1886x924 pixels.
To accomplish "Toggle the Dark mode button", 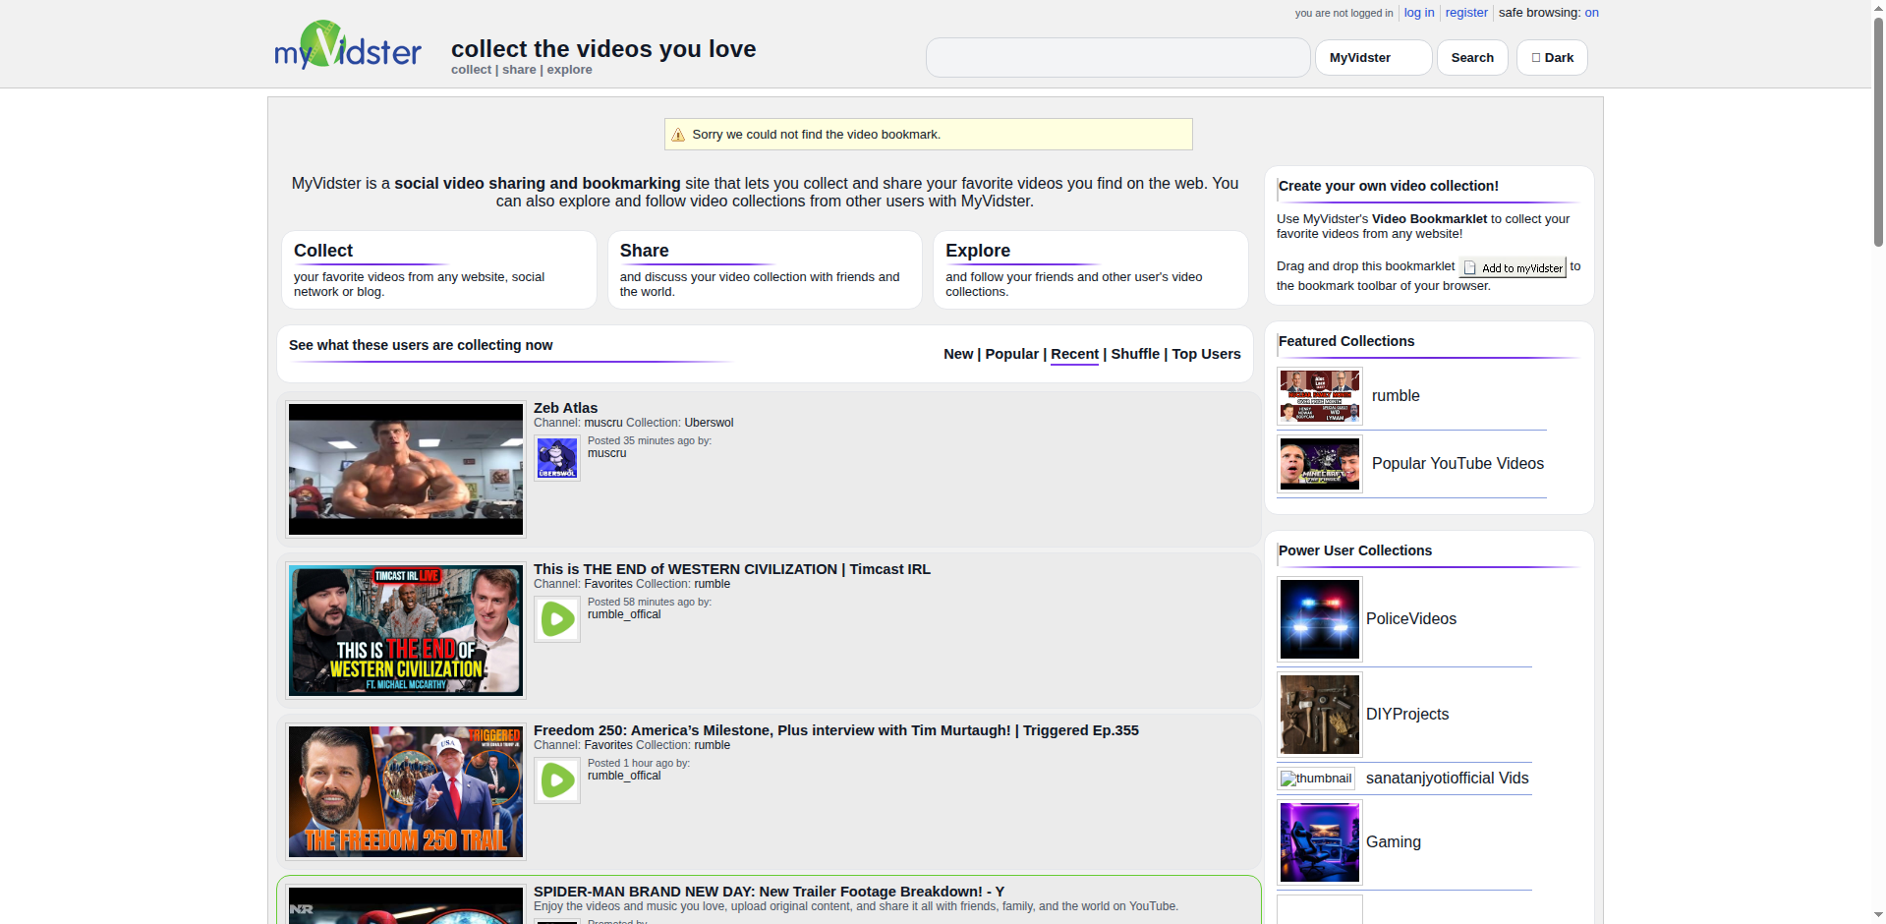I will pos(1552,58).
